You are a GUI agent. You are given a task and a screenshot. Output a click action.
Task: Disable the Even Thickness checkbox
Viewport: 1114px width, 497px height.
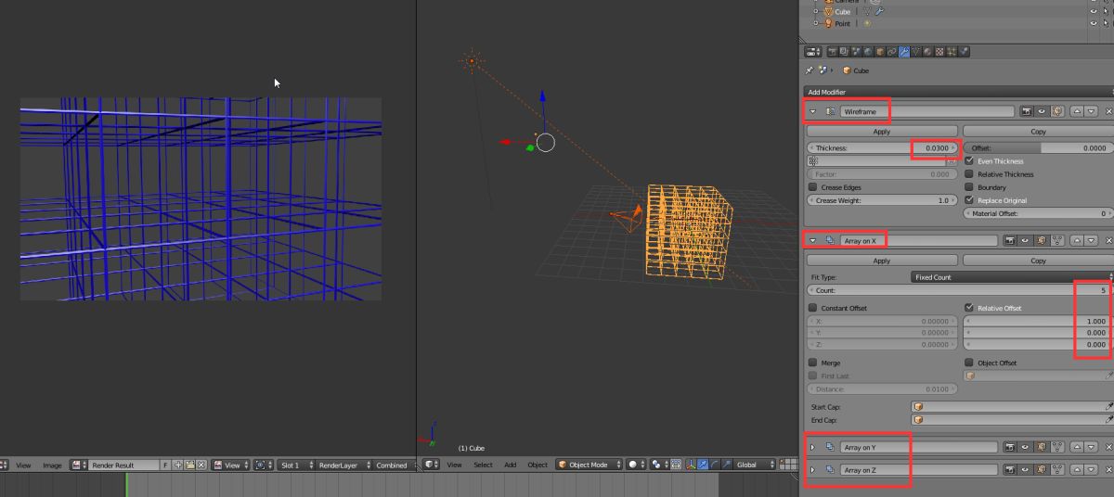click(970, 161)
